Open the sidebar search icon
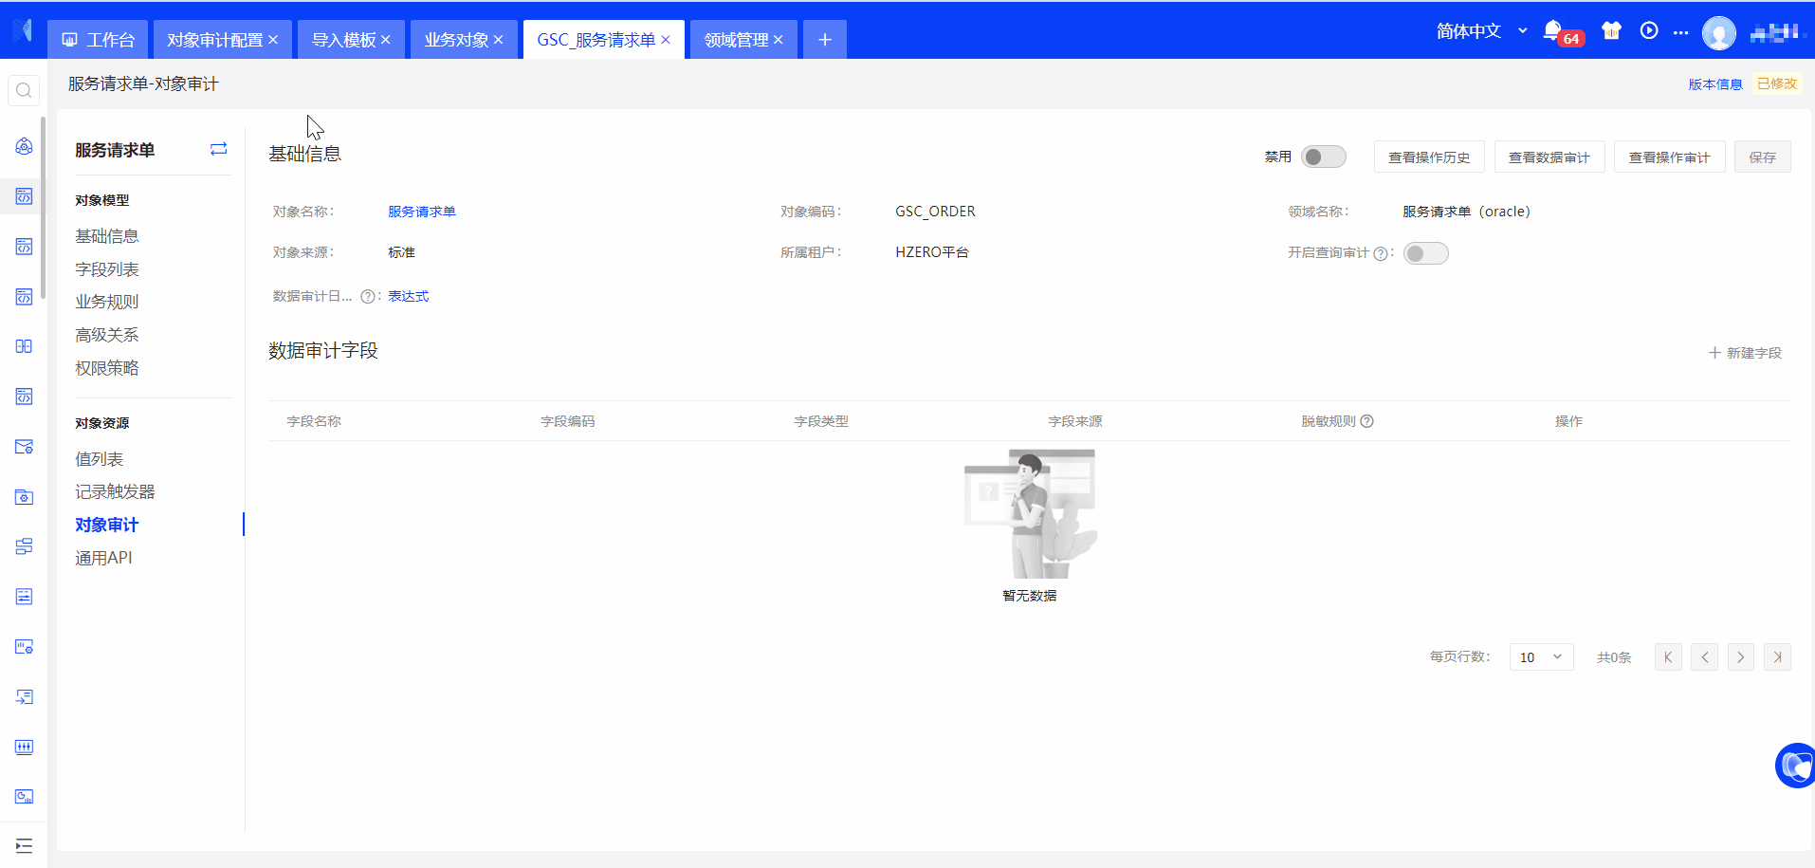 [x=24, y=90]
